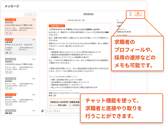
Task: Expand the フィルタ dropdown
Action: pos(30,15)
